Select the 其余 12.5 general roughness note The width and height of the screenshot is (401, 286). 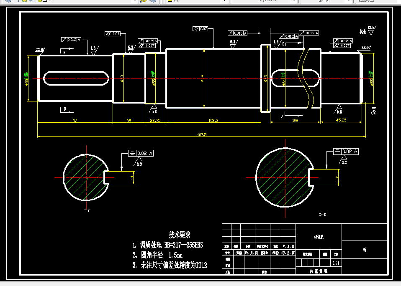368,30
